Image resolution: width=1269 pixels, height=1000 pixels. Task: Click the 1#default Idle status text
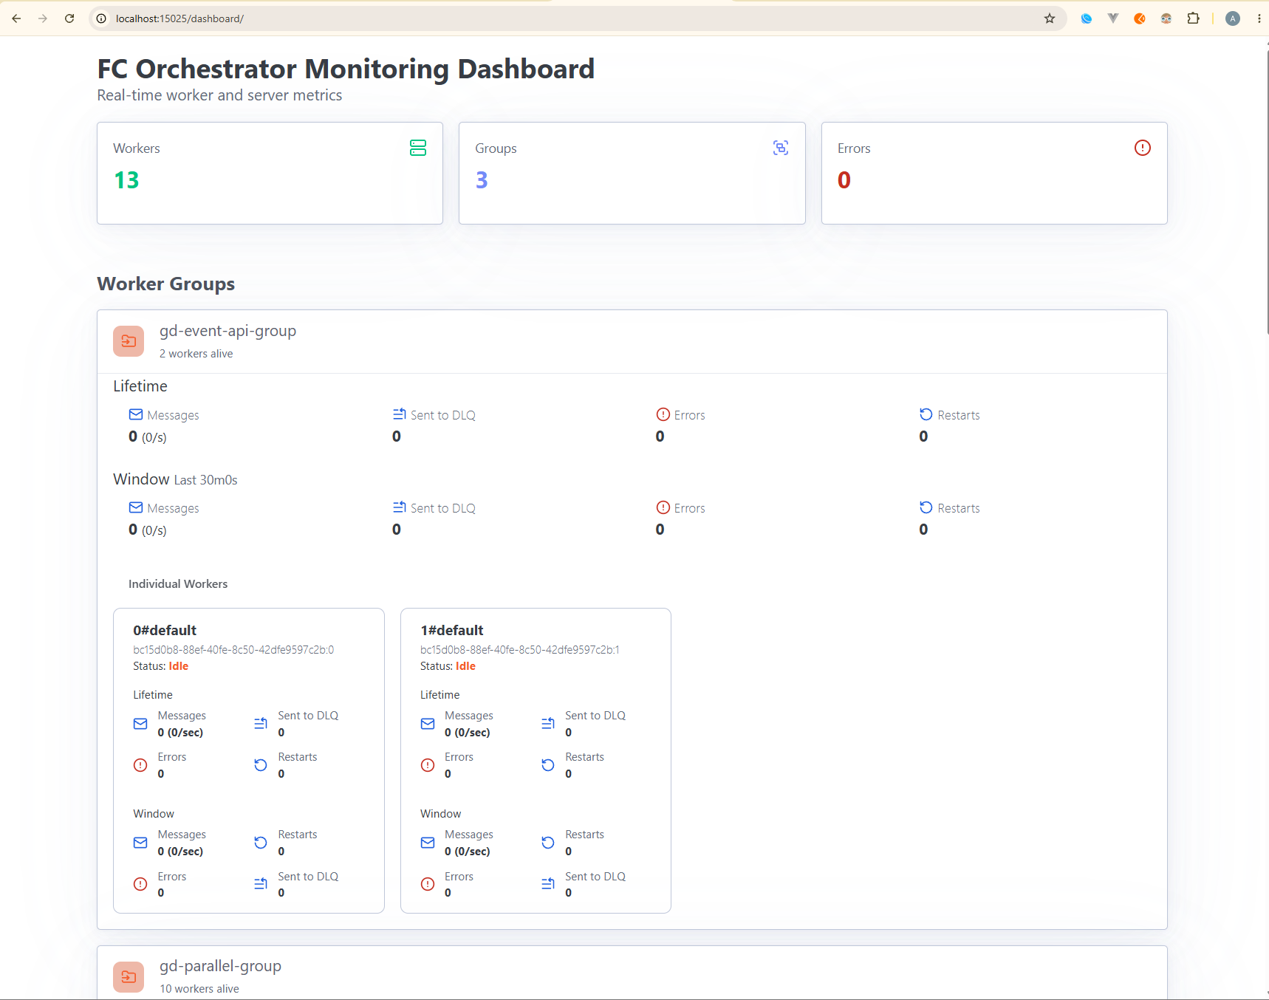(465, 666)
